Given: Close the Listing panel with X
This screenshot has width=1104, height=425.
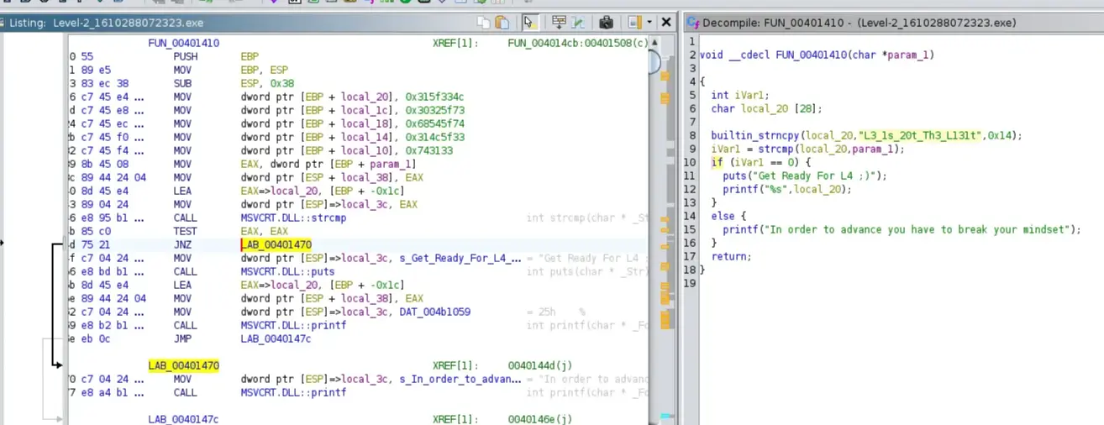Looking at the screenshot, I should pyautogui.click(x=666, y=23).
